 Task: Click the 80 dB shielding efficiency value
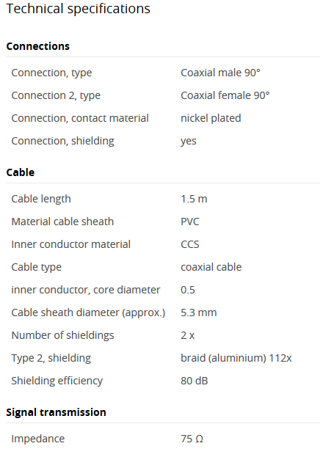click(x=194, y=381)
